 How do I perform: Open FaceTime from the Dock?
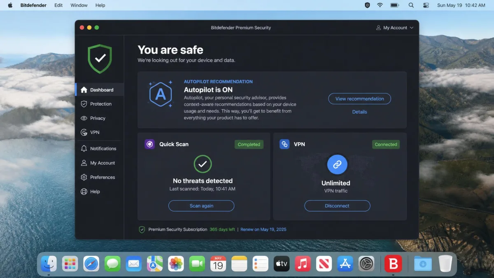coord(197,264)
